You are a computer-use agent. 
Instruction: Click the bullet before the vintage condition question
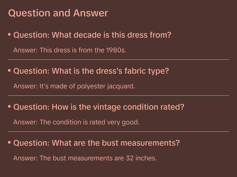click(9, 107)
